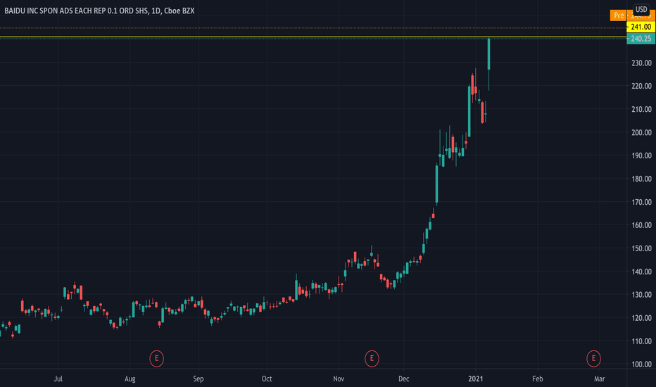Click the 220.00 price axis label
656x387 pixels.
[x=641, y=86]
